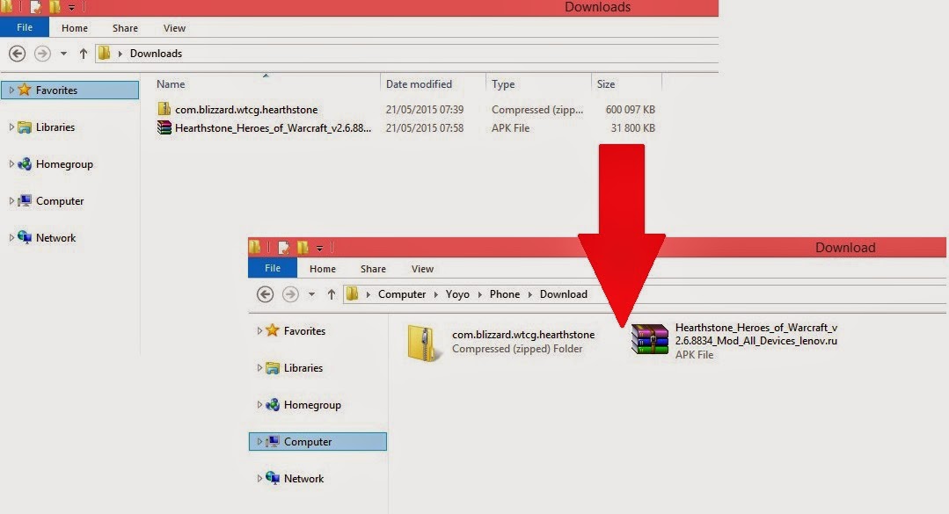This screenshot has height=514, width=949.
Task: Open chevron after Computer breadcrumb
Action: click(x=435, y=294)
